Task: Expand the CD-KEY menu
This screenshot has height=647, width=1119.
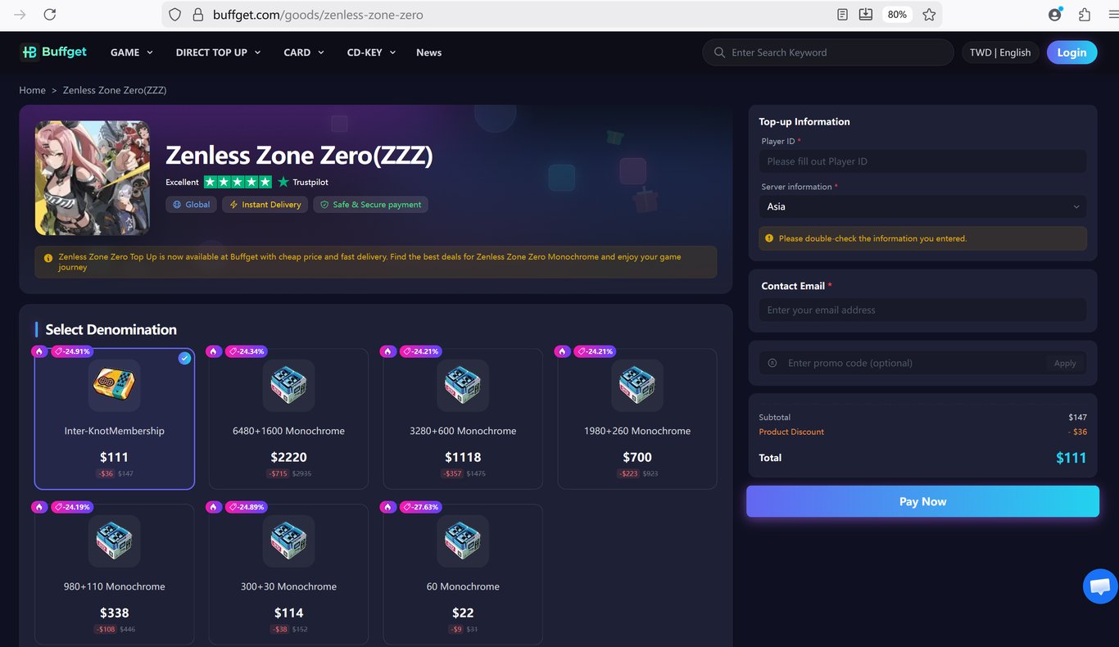Action: pyautogui.click(x=371, y=52)
